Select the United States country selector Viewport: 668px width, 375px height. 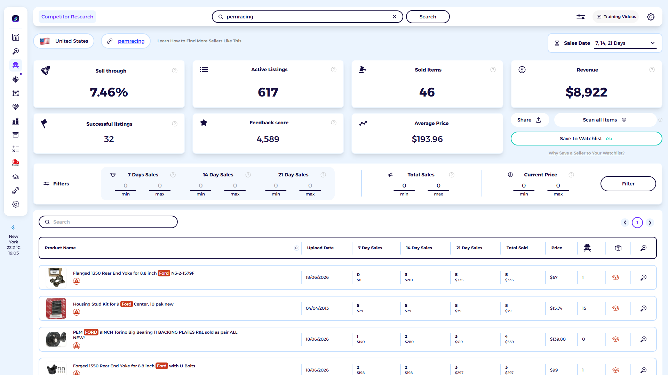[64, 41]
